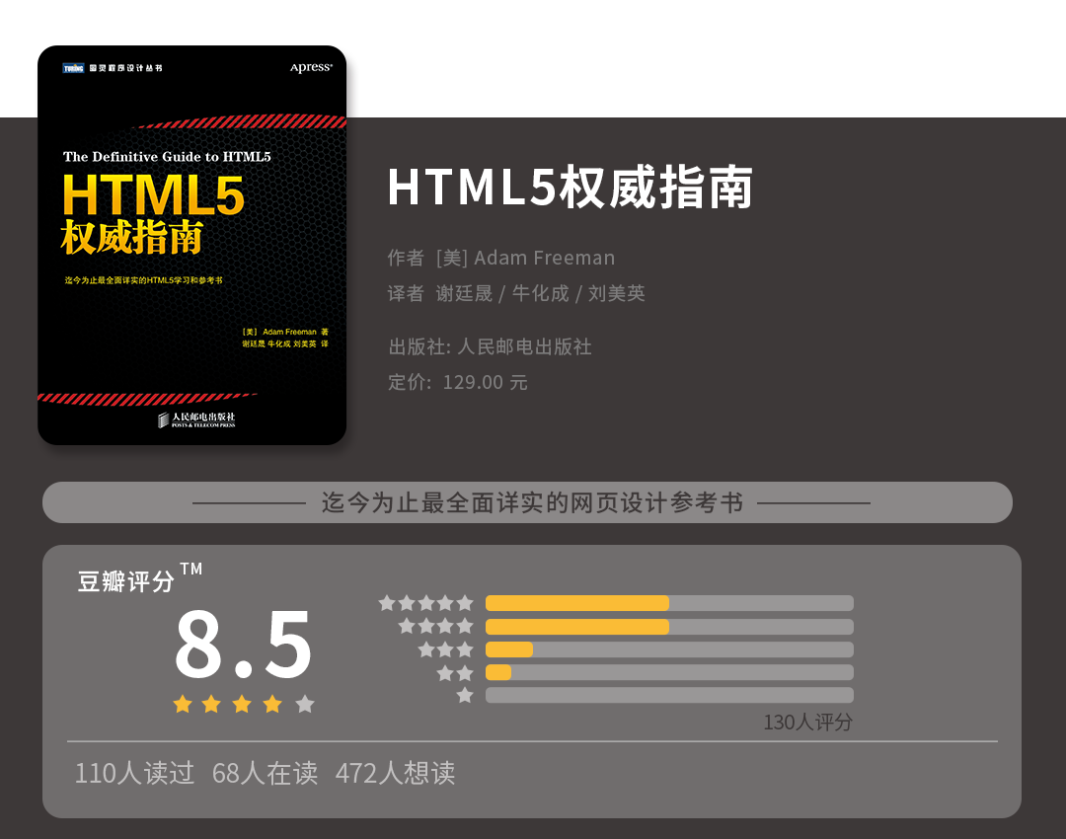1066x839 pixels.
Task: Open the 68人在读 currently reading link
Action: (265, 773)
